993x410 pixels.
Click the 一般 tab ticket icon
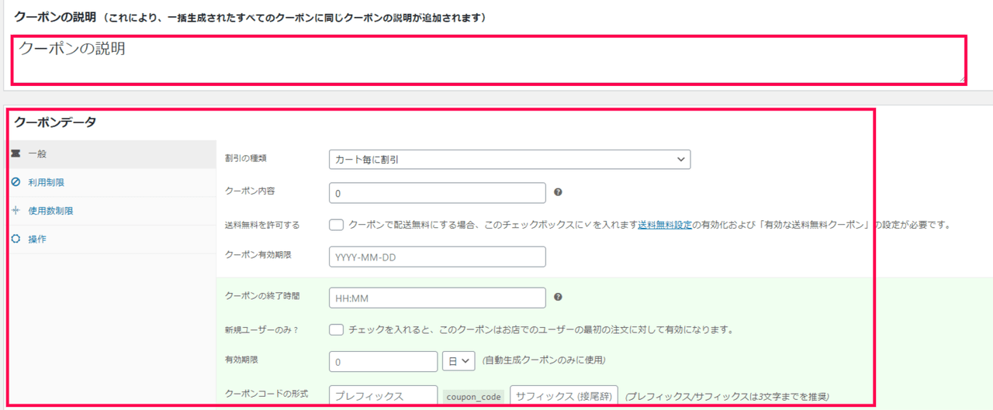[x=16, y=154]
